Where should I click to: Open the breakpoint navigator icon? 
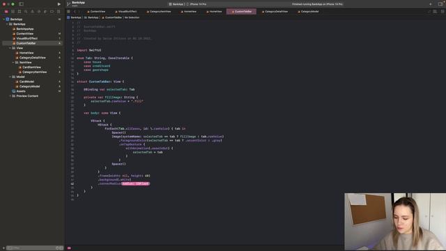[52, 12]
